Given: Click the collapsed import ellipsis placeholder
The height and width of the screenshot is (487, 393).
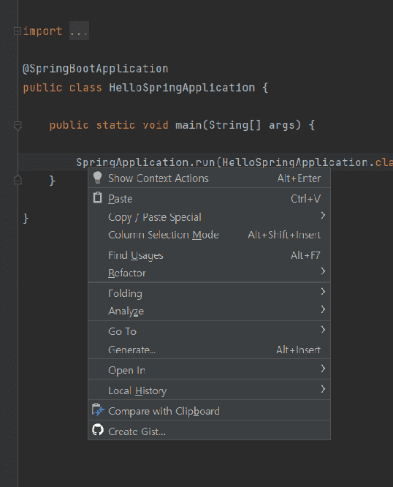Looking at the screenshot, I should pyautogui.click(x=79, y=31).
